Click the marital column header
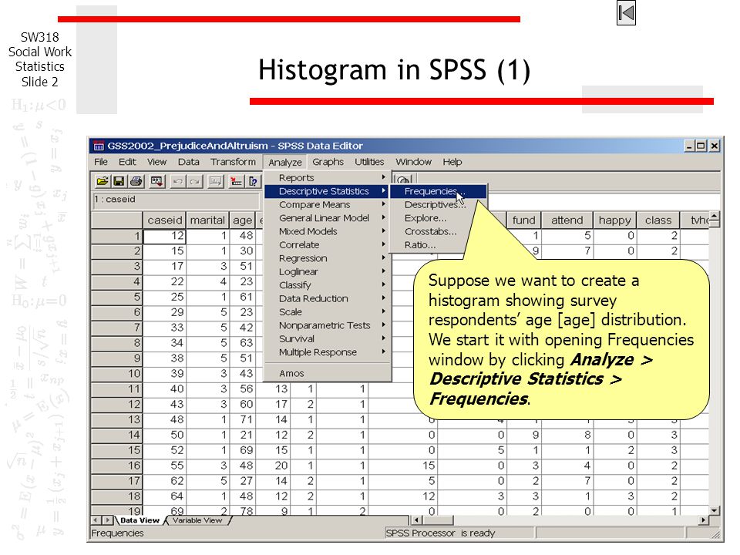Viewport: 740px width, 555px height. tap(207, 220)
